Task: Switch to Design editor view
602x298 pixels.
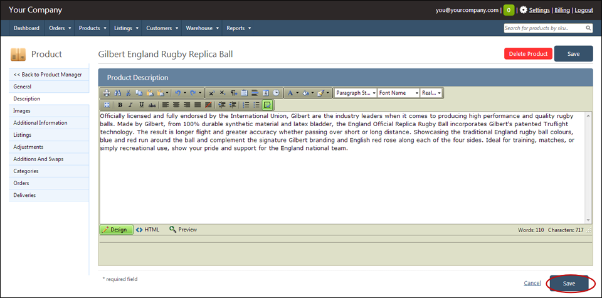Action: point(117,230)
